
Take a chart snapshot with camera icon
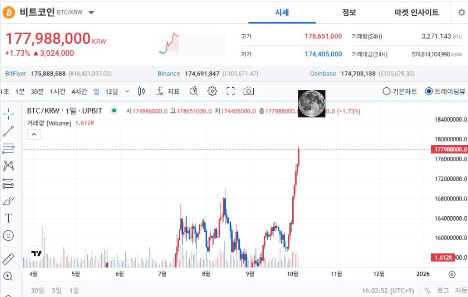pyautogui.click(x=248, y=91)
